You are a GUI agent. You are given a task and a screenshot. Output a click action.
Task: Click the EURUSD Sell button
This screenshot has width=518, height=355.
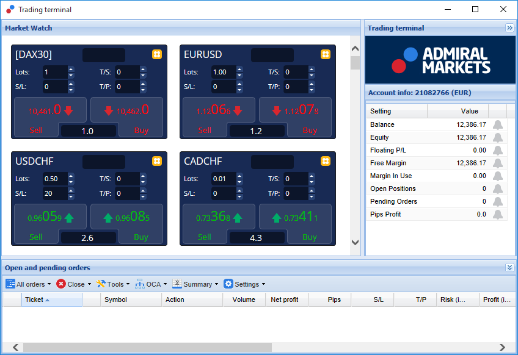205,130
